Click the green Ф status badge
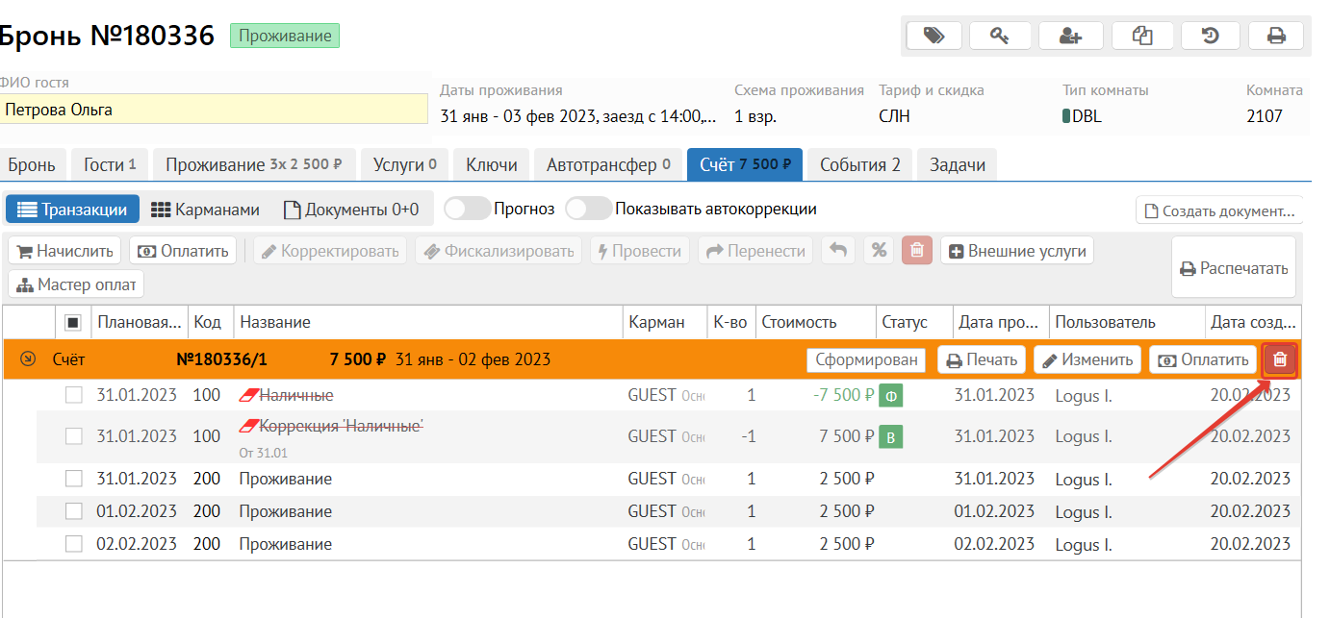 tap(890, 396)
